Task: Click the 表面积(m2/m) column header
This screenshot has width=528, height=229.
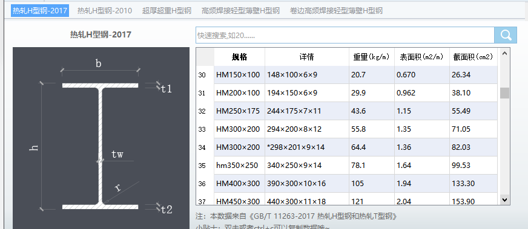Action: coord(421,57)
